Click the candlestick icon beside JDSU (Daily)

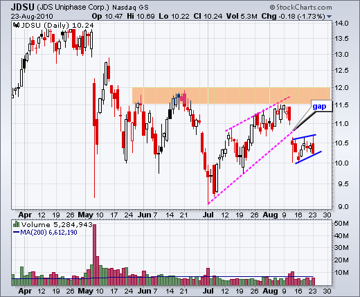(x=16, y=25)
